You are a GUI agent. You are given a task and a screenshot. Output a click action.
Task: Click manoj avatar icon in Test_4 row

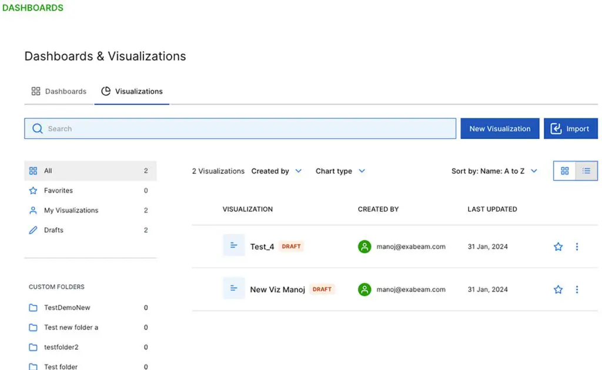click(364, 247)
